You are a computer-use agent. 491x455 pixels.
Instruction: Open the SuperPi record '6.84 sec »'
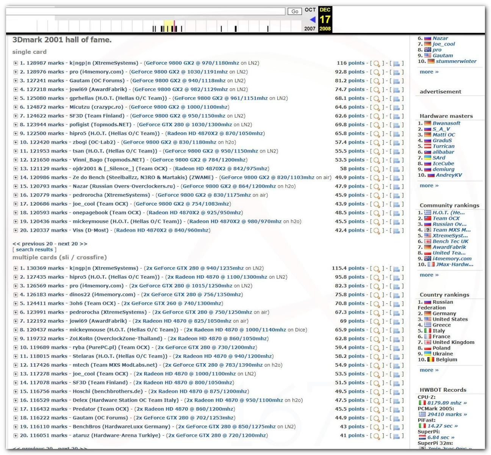441,438
